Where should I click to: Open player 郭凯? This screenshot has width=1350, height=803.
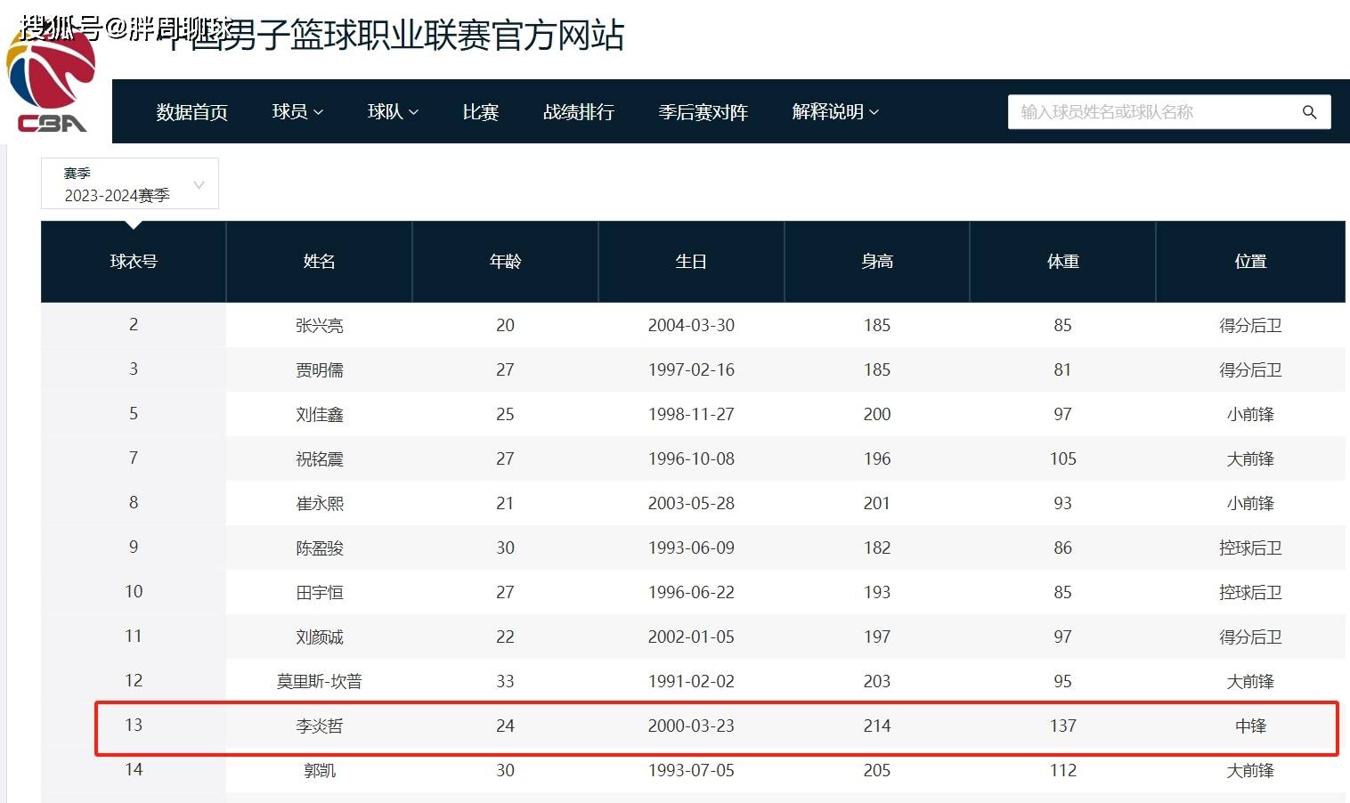[x=320, y=771]
